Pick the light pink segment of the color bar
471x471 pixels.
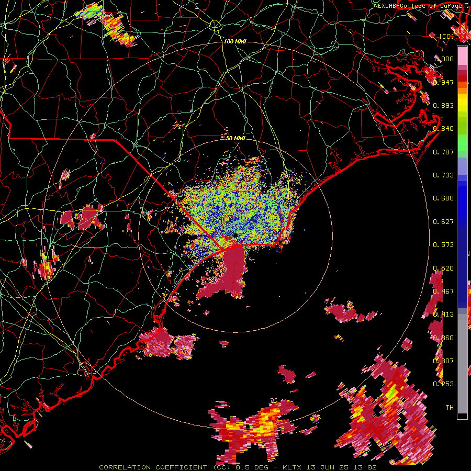tap(462, 56)
